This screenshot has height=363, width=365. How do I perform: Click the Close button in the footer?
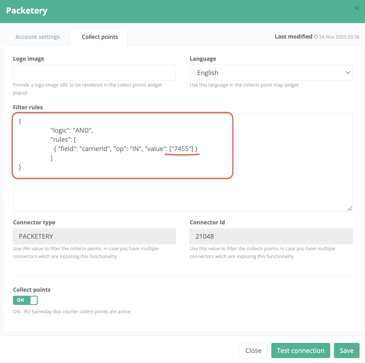point(253,351)
